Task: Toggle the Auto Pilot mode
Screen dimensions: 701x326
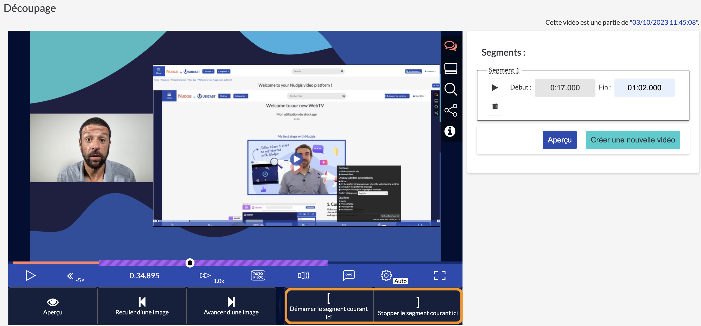Action: click(x=258, y=275)
